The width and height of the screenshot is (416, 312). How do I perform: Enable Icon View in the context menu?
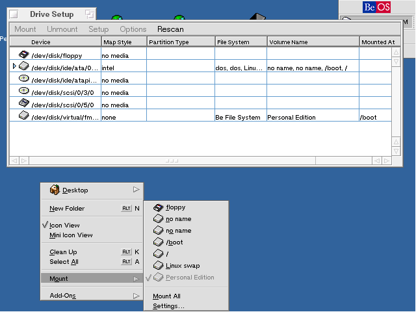tap(64, 226)
